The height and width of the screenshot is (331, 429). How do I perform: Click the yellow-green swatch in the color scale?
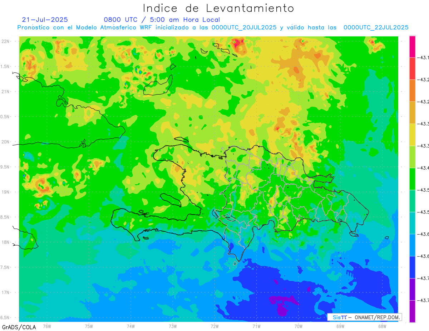[412, 157]
